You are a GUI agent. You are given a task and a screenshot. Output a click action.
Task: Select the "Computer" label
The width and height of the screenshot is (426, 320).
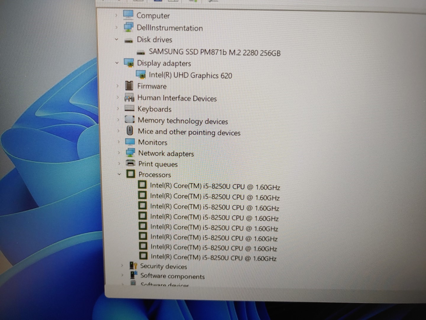click(153, 16)
